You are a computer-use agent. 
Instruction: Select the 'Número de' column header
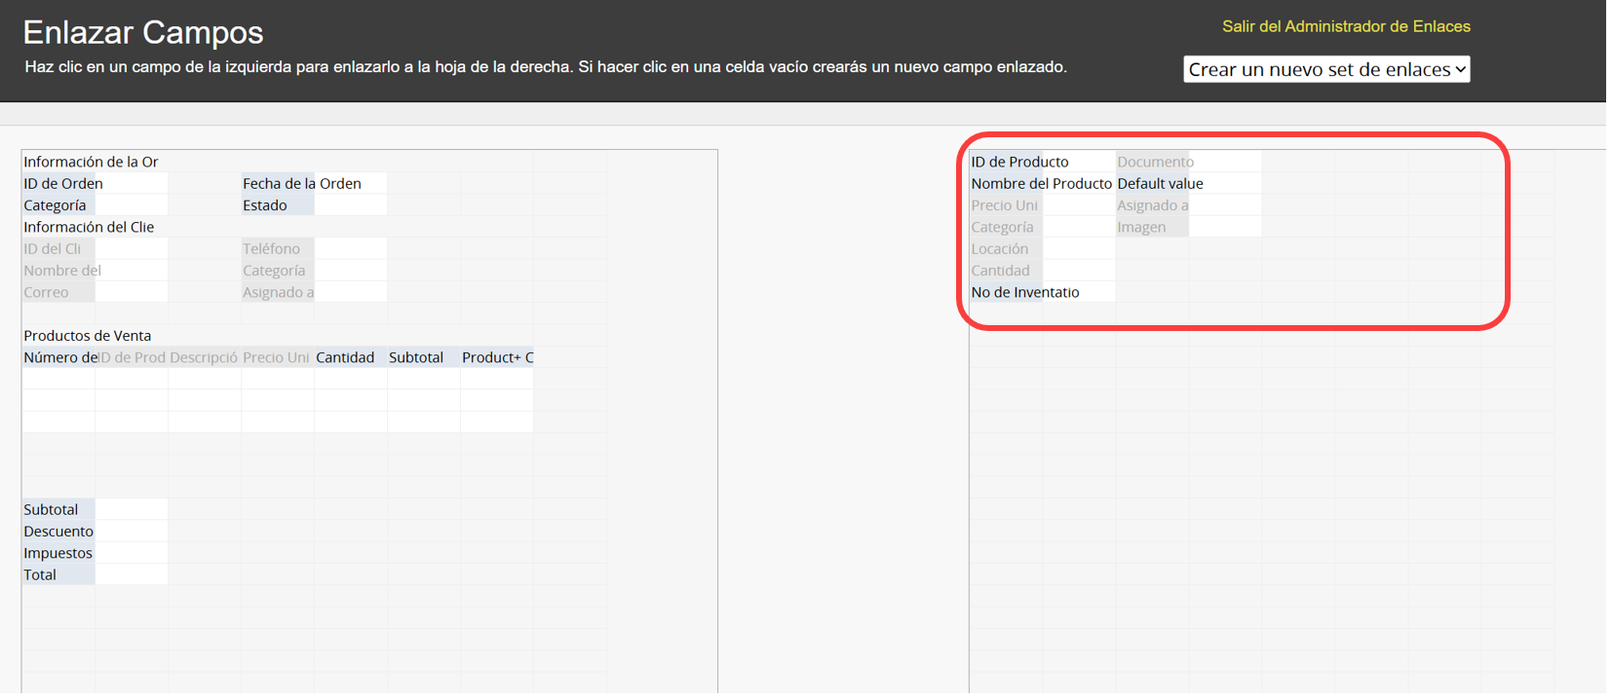pyautogui.click(x=59, y=357)
